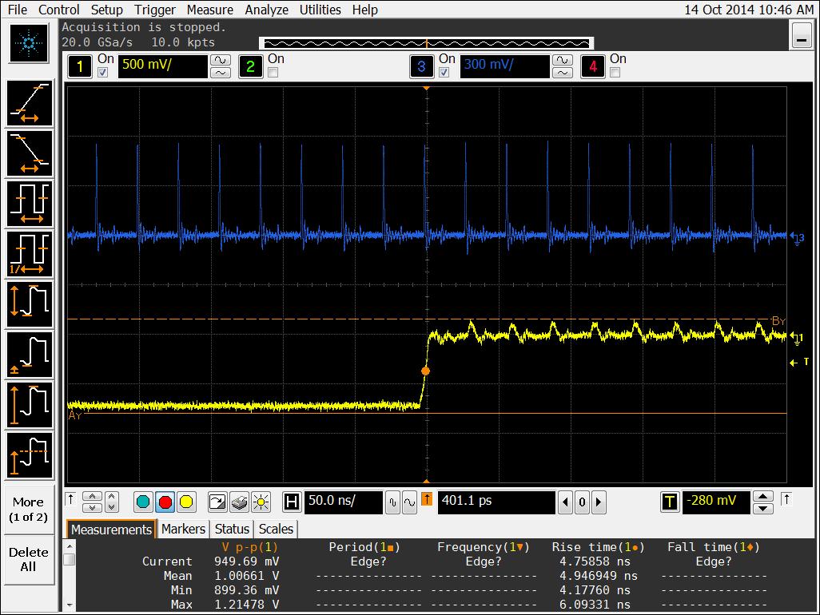Click the double up/down chevron stepper

point(92,502)
